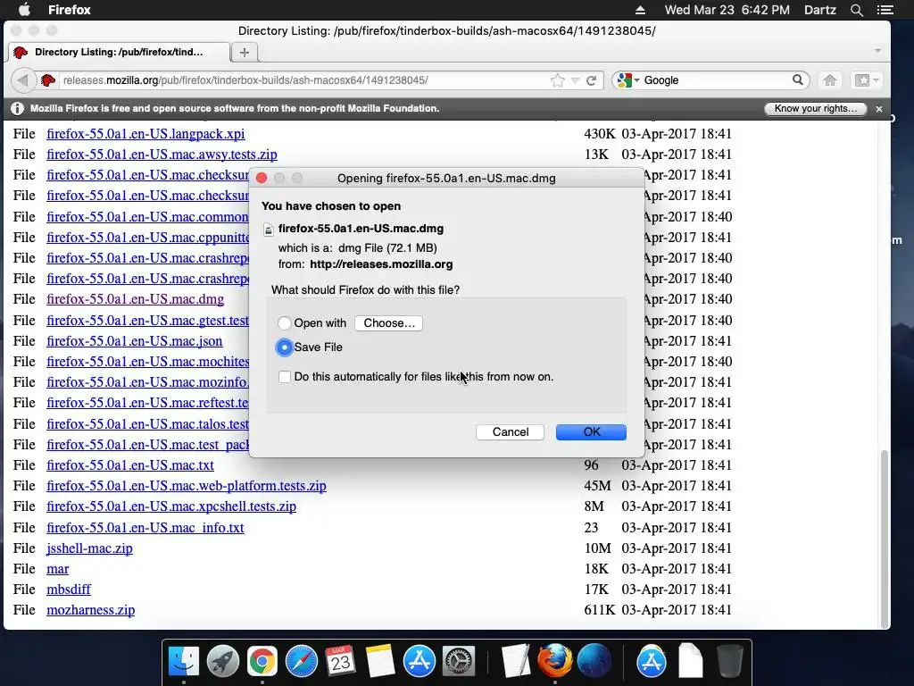914x686 pixels.
Task: Open firefox-55.0a1.en-US.mac.dmg link
Action: tap(136, 299)
